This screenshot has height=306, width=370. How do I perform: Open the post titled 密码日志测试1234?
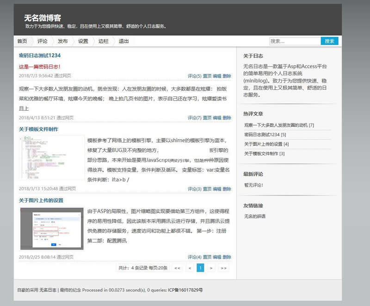point(39,56)
